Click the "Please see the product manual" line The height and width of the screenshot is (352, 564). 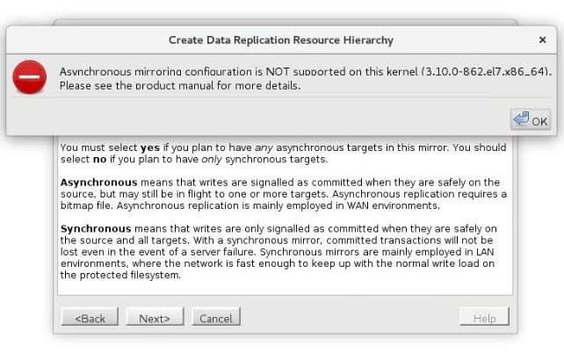180,86
